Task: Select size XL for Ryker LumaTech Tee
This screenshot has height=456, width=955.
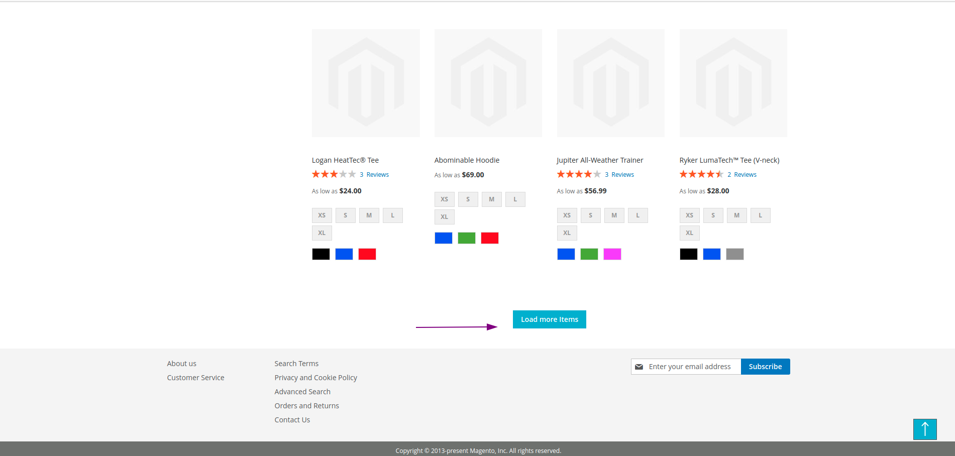Action: [x=690, y=233]
